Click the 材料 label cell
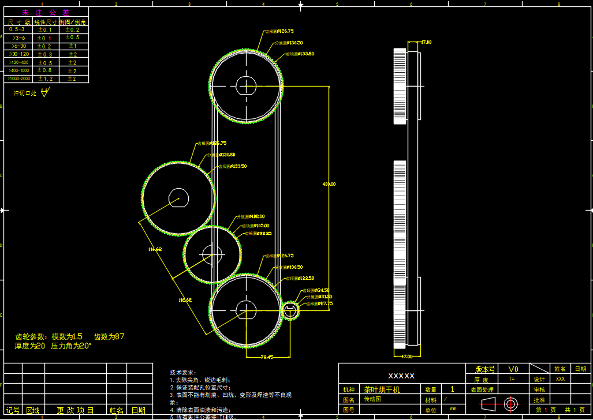The width and height of the screenshot is (593, 420). 431,400
